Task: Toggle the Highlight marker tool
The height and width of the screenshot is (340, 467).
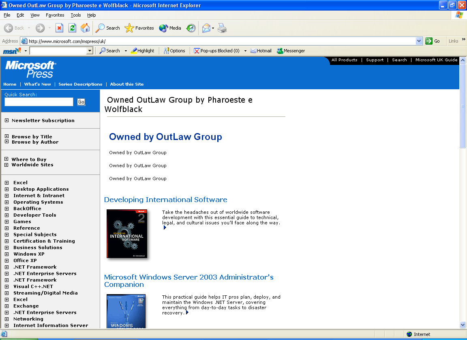Action: (143, 51)
